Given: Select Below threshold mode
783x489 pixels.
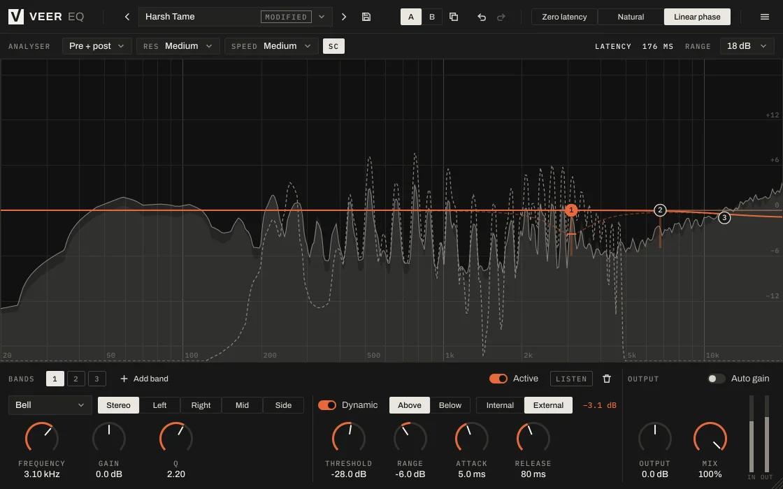Looking at the screenshot, I should pyautogui.click(x=450, y=405).
